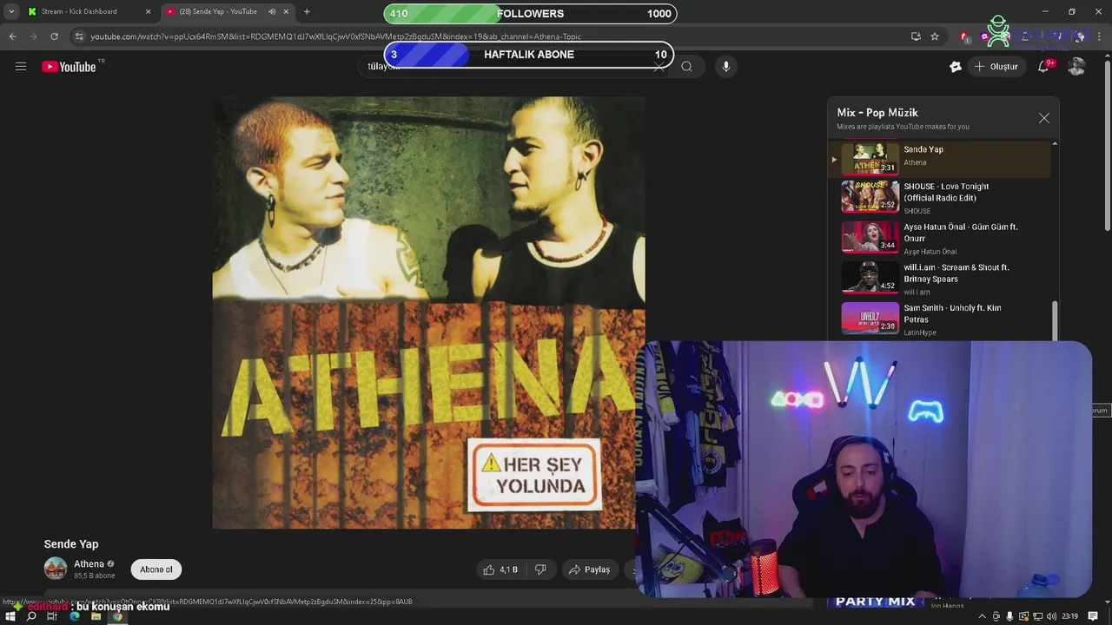The width and height of the screenshot is (1112, 625).
Task: Open the Windows notification center
Action: (1093, 616)
